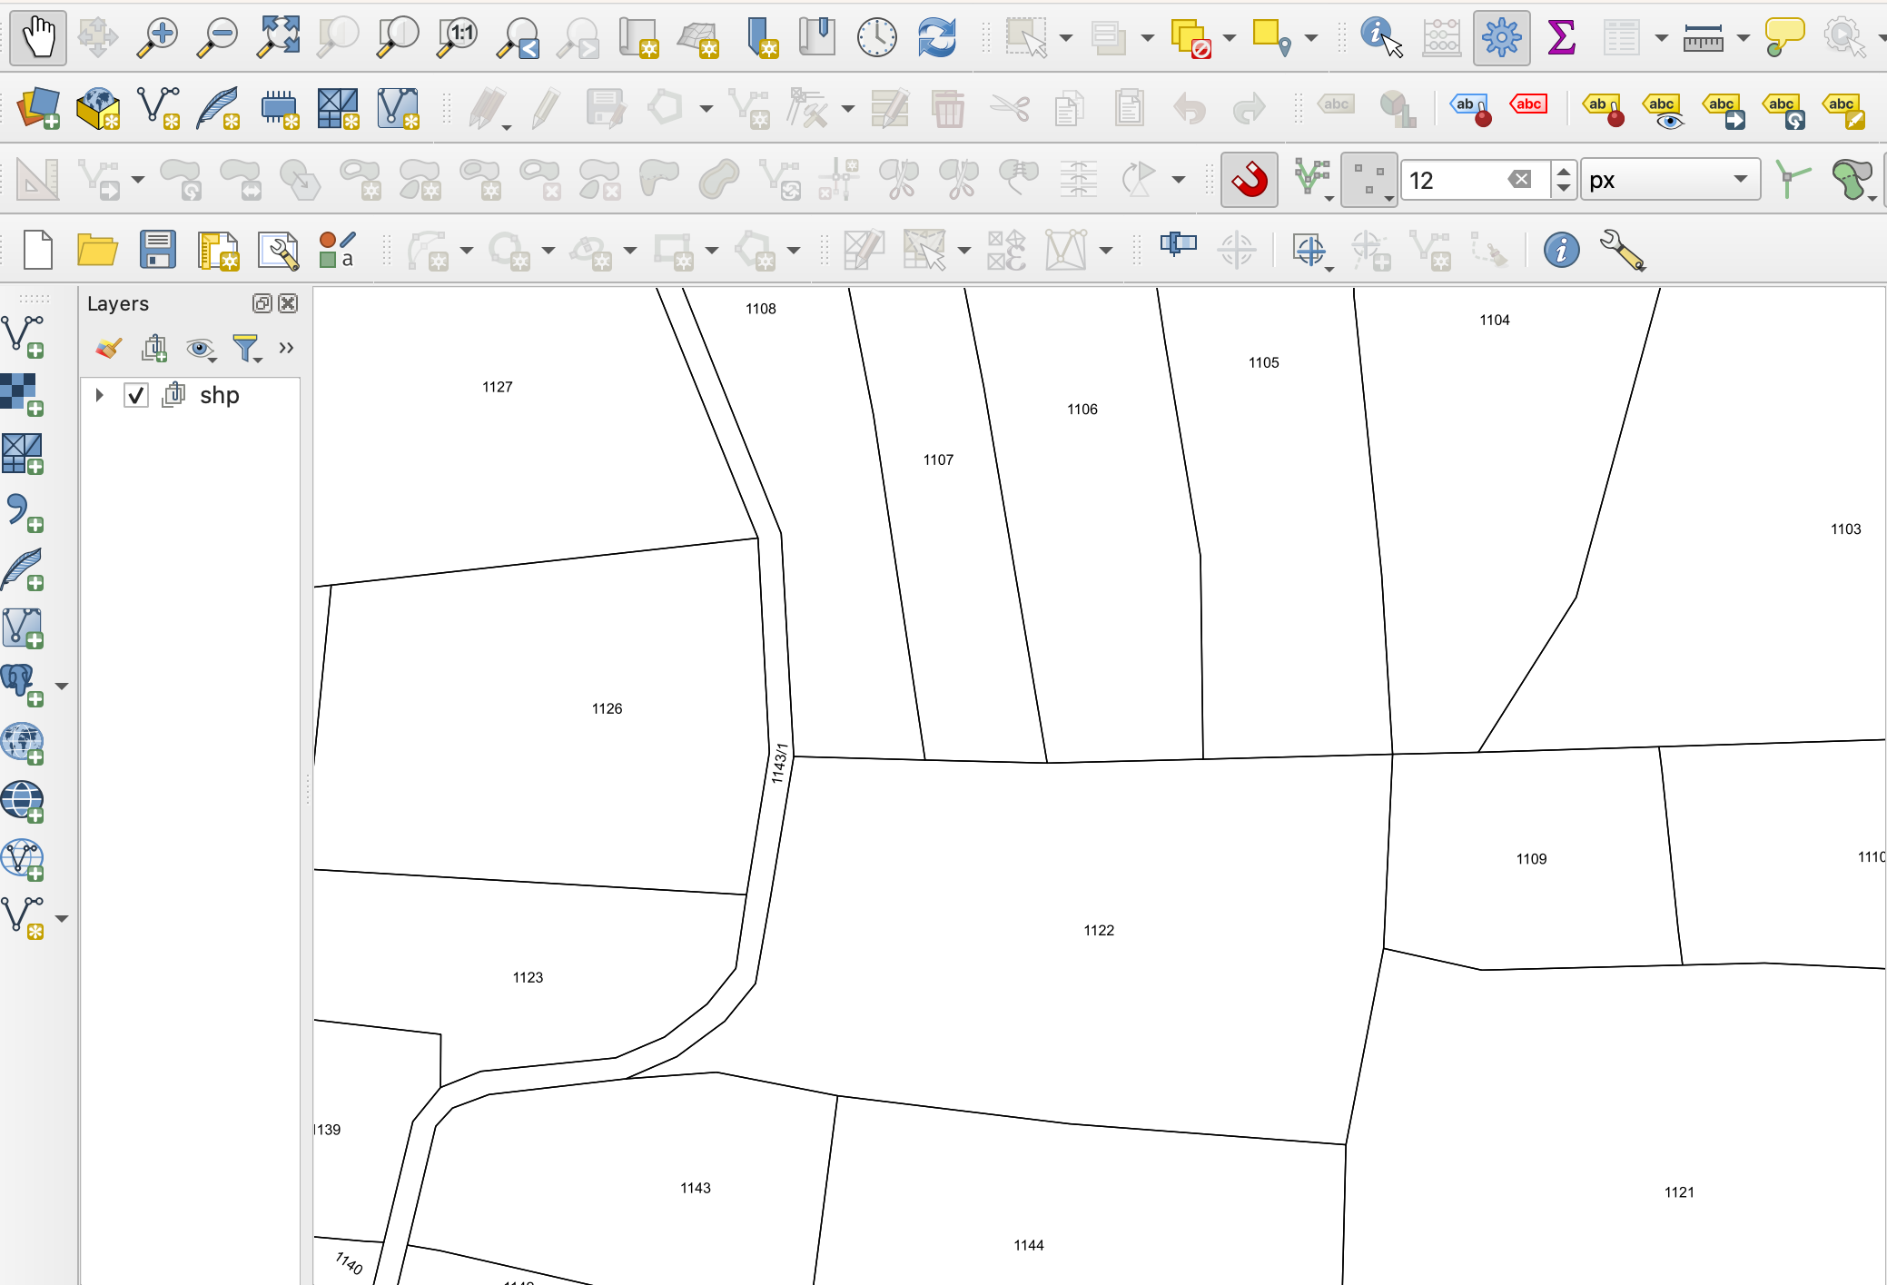
Task: Open the layer visibility eye menu
Action: (x=201, y=349)
